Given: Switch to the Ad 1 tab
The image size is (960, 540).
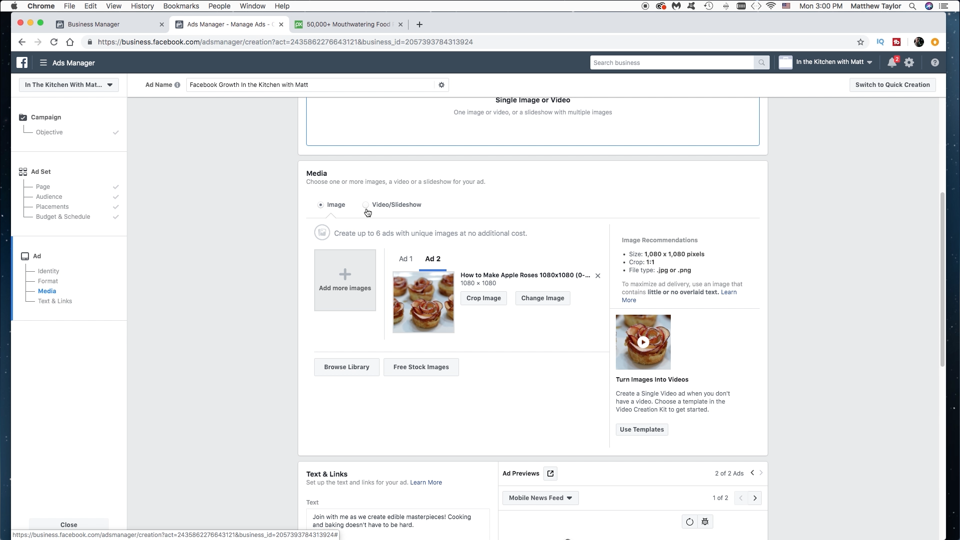Looking at the screenshot, I should [406, 259].
